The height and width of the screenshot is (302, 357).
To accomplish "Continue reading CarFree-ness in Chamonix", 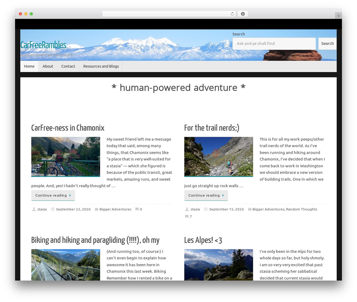I will coord(53,195).
